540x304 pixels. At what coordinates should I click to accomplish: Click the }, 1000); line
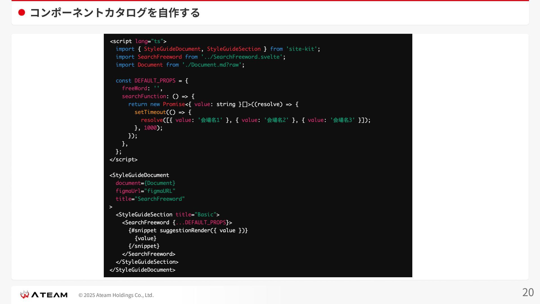click(x=148, y=128)
